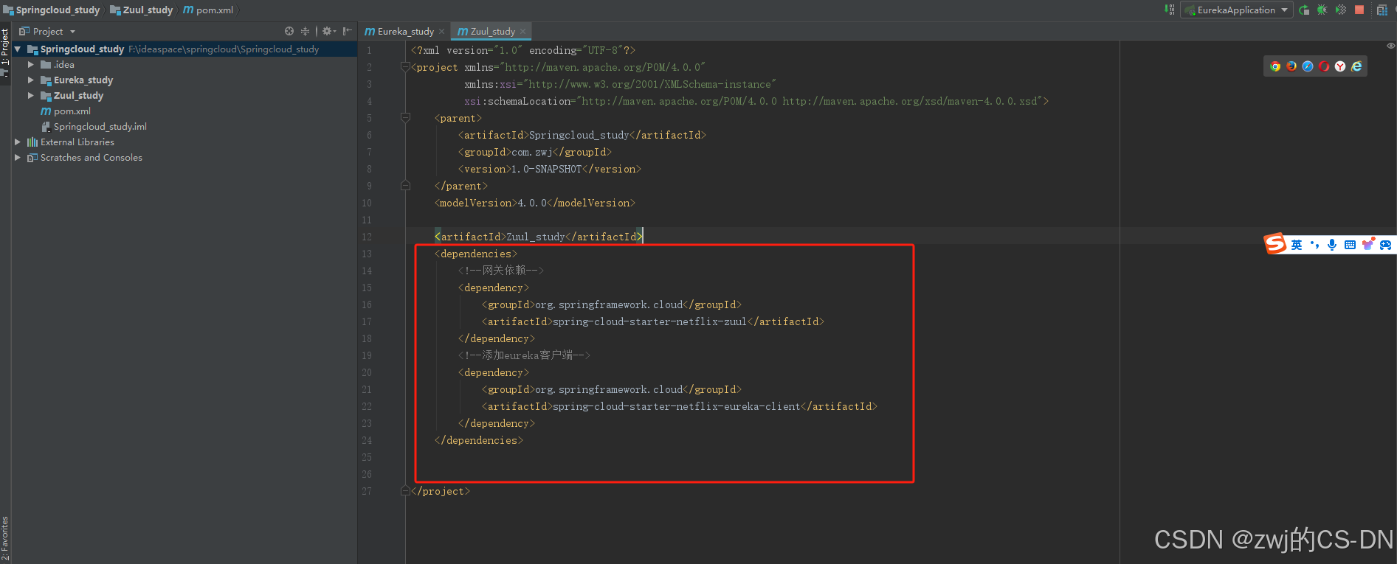Select the .idea folder tree row
This screenshot has width=1397, height=564.
184,64
